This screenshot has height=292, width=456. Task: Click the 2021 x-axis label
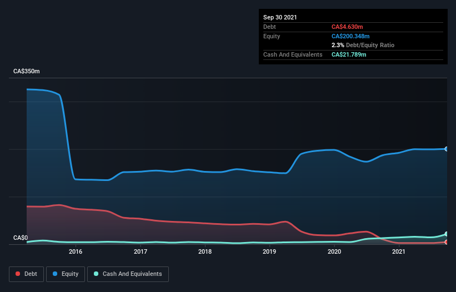coord(399,251)
